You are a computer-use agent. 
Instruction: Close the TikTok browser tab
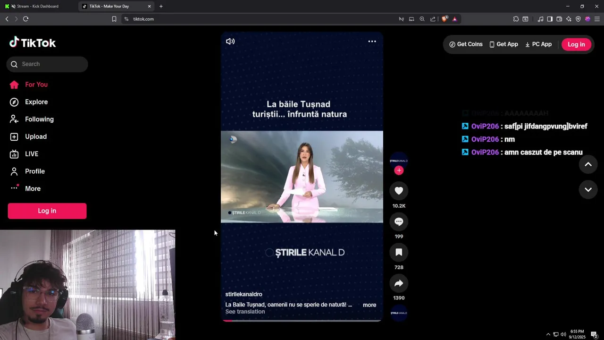coord(150,6)
